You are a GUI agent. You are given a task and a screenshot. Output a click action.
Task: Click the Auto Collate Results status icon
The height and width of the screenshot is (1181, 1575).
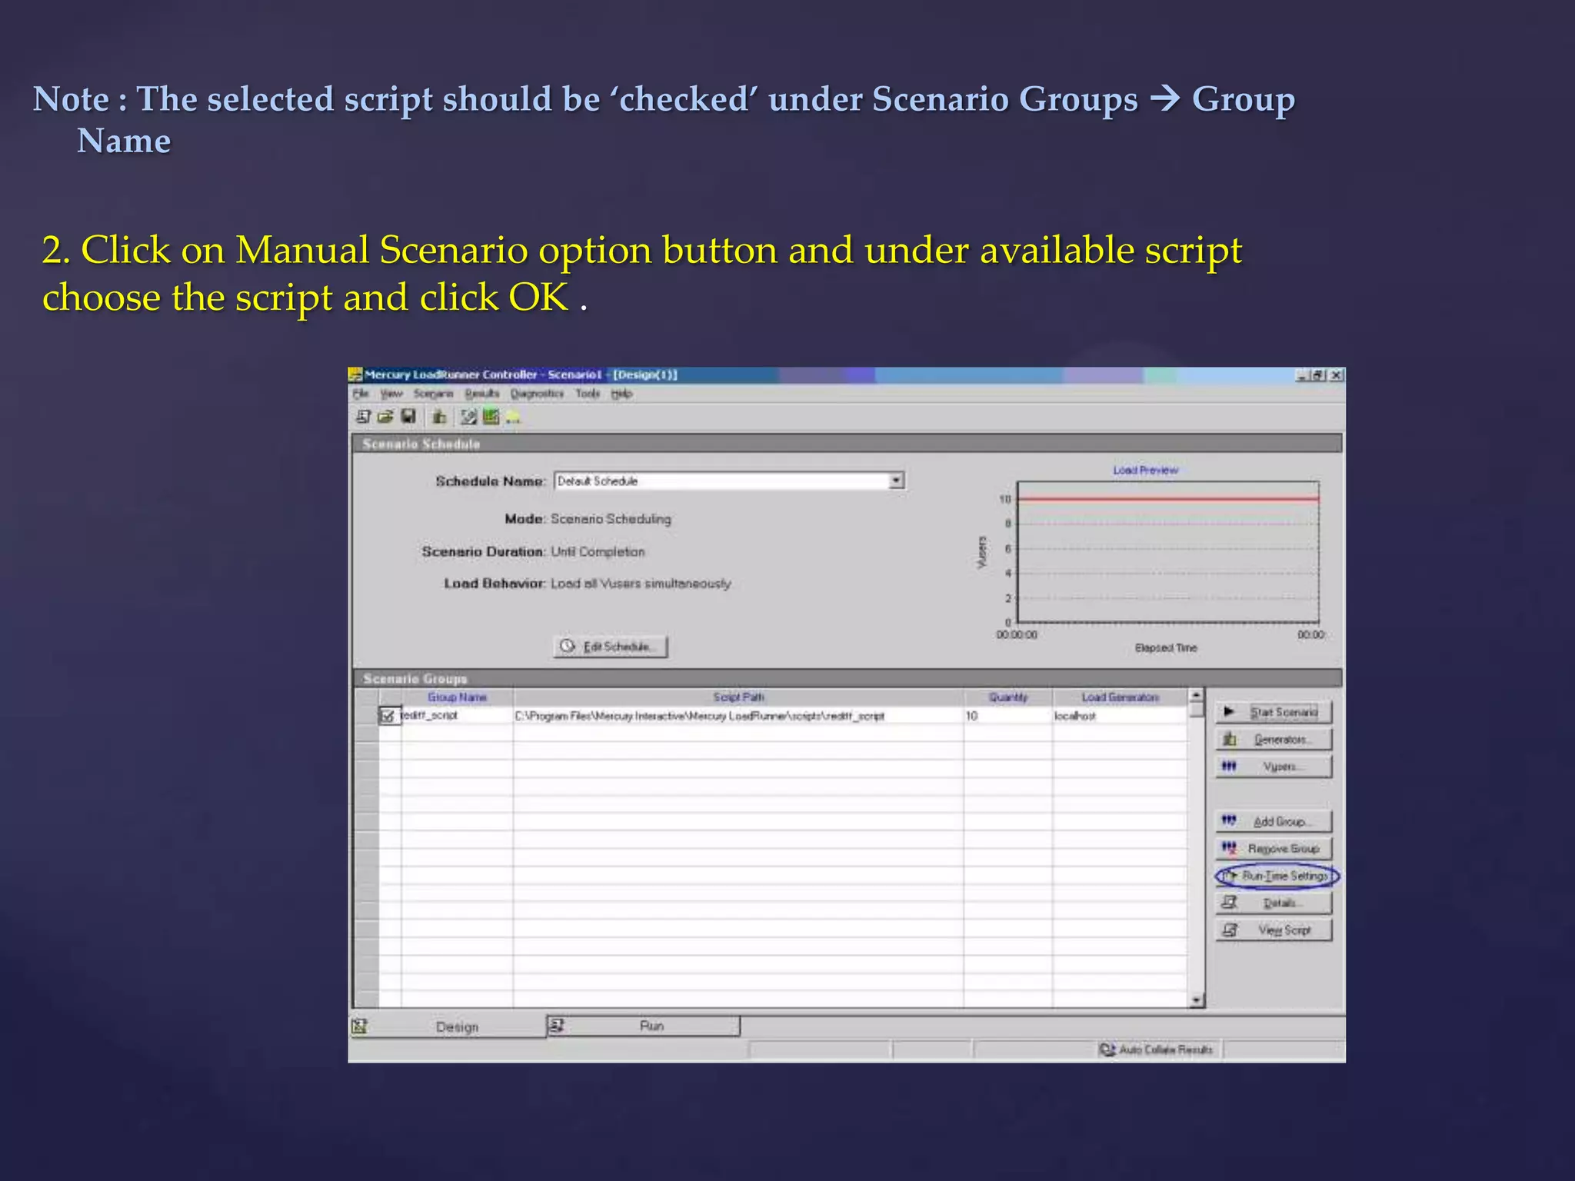click(x=1107, y=1050)
